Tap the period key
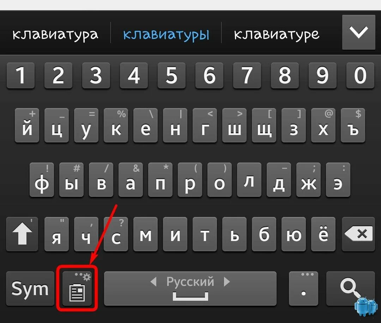Image resolution: width=381 pixels, height=323 pixels. [x=303, y=288]
